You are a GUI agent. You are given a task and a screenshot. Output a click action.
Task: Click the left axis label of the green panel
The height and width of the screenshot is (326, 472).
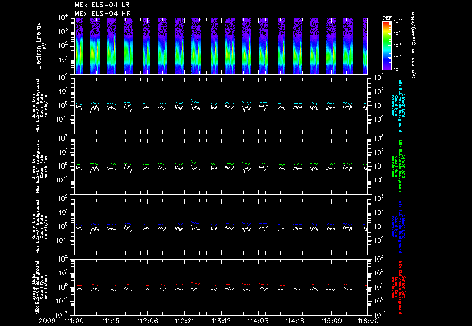(x=40, y=166)
